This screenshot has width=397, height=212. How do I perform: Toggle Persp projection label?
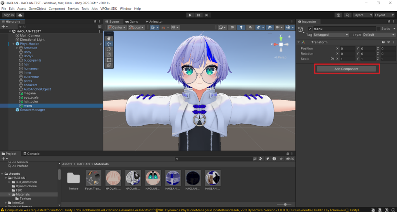281,57
